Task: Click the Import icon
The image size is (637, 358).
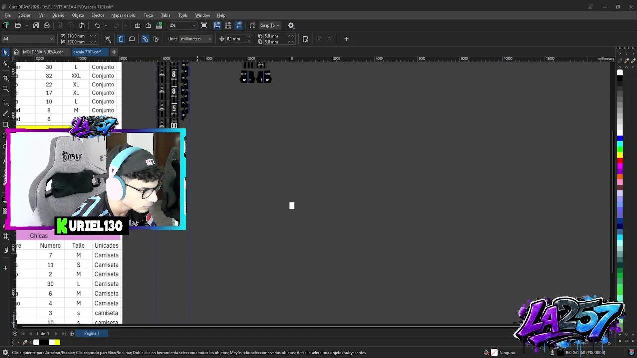Action: [x=137, y=25]
